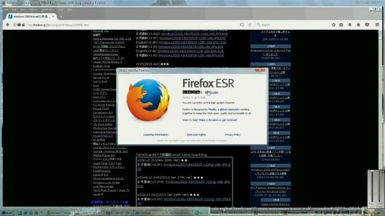Open Privacy Policy link
This screenshot has height=216, width=385.
pos(233,134)
